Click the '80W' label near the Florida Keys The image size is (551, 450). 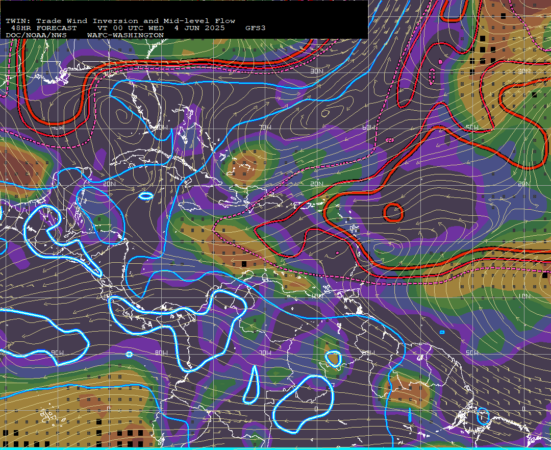coord(162,127)
